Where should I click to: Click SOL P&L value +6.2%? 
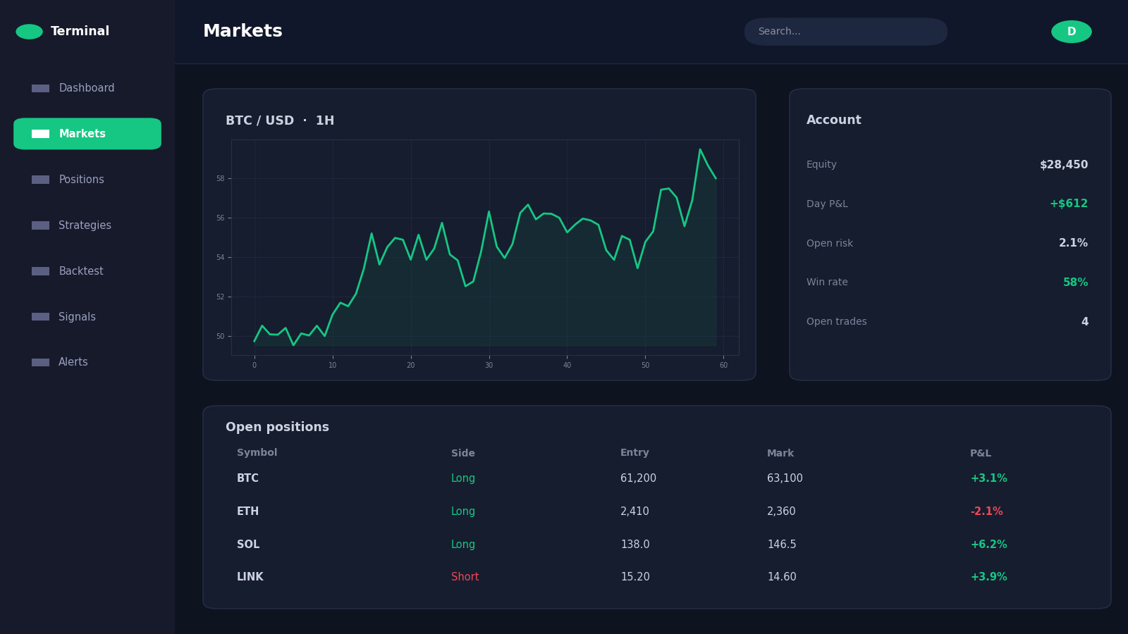click(x=988, y=545)
